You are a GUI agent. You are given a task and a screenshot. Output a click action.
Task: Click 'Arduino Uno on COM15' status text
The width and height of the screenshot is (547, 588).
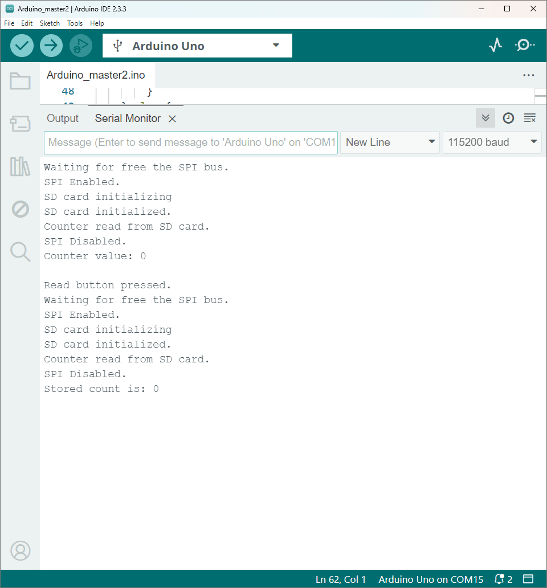(x=431, y=579)
